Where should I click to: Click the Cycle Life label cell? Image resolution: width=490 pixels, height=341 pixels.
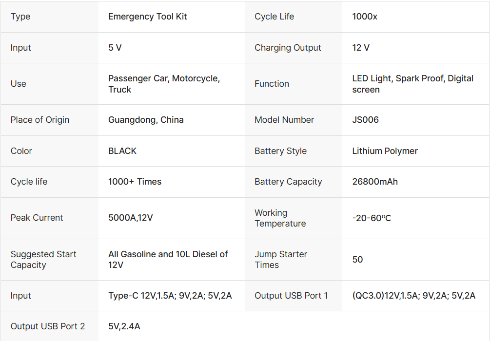coord(274,17)
